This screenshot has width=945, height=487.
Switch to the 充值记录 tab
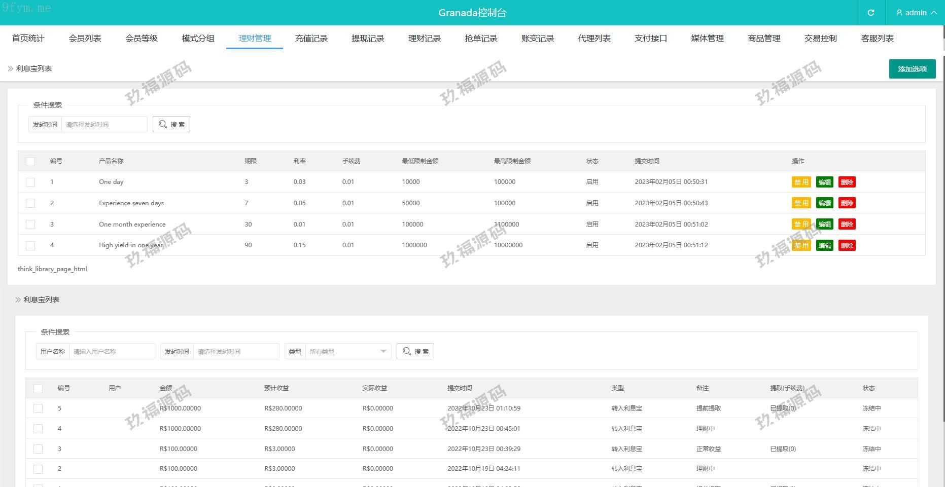point(311,39)
